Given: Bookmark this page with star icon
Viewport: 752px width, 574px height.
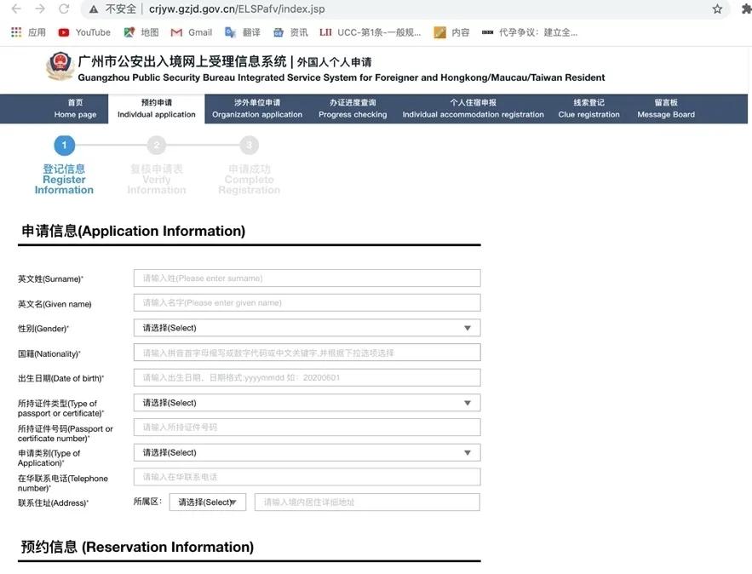Looking at the screenshot, I should (717, 9).
